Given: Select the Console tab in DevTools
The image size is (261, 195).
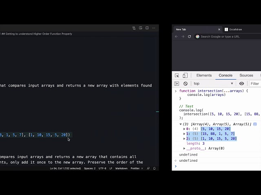Looking at the screenshot, I should [226, 76].
